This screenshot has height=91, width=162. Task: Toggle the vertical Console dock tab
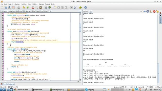160,20
